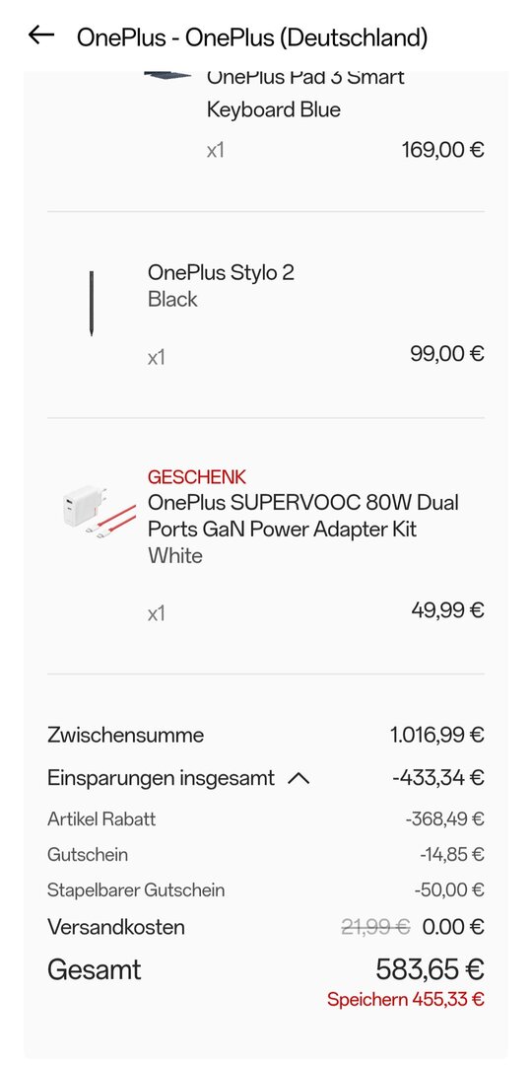Tap the back arrow icon
This screenshot has width=532, height=1065.
[x=40, y=35]
